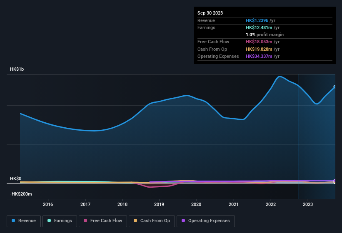Click the 2020 x-axis label
The height and width of the screenshot is (233, 342).
[x=196, y=204]
